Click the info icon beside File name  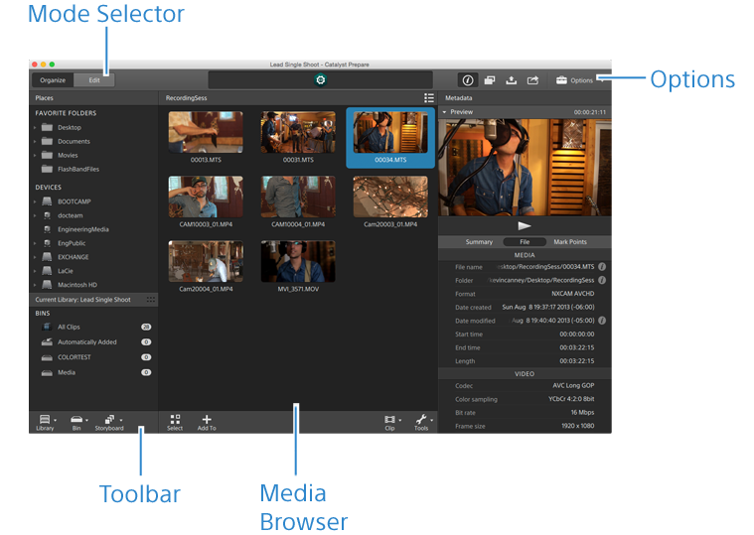pos(602,267)
